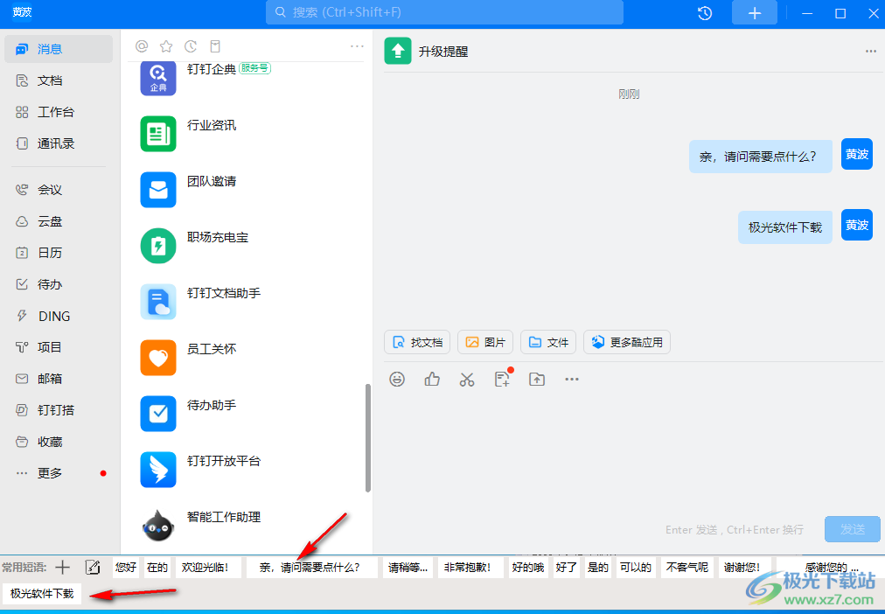Open the note-add icon with red dot
885x614 pixels.
tap(502, 379)
